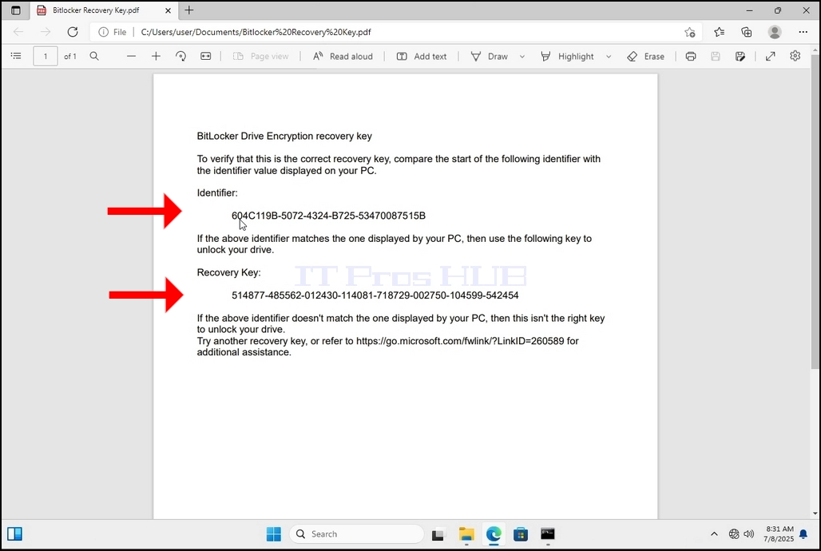Open the Widgets icon on taskbar
821x551 pixels.
pyautogui.click(x=14, y=533)
